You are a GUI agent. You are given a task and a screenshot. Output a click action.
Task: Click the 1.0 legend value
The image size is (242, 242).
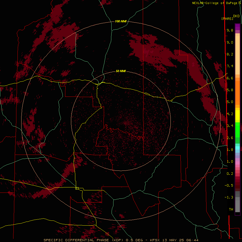coord(230,162)
